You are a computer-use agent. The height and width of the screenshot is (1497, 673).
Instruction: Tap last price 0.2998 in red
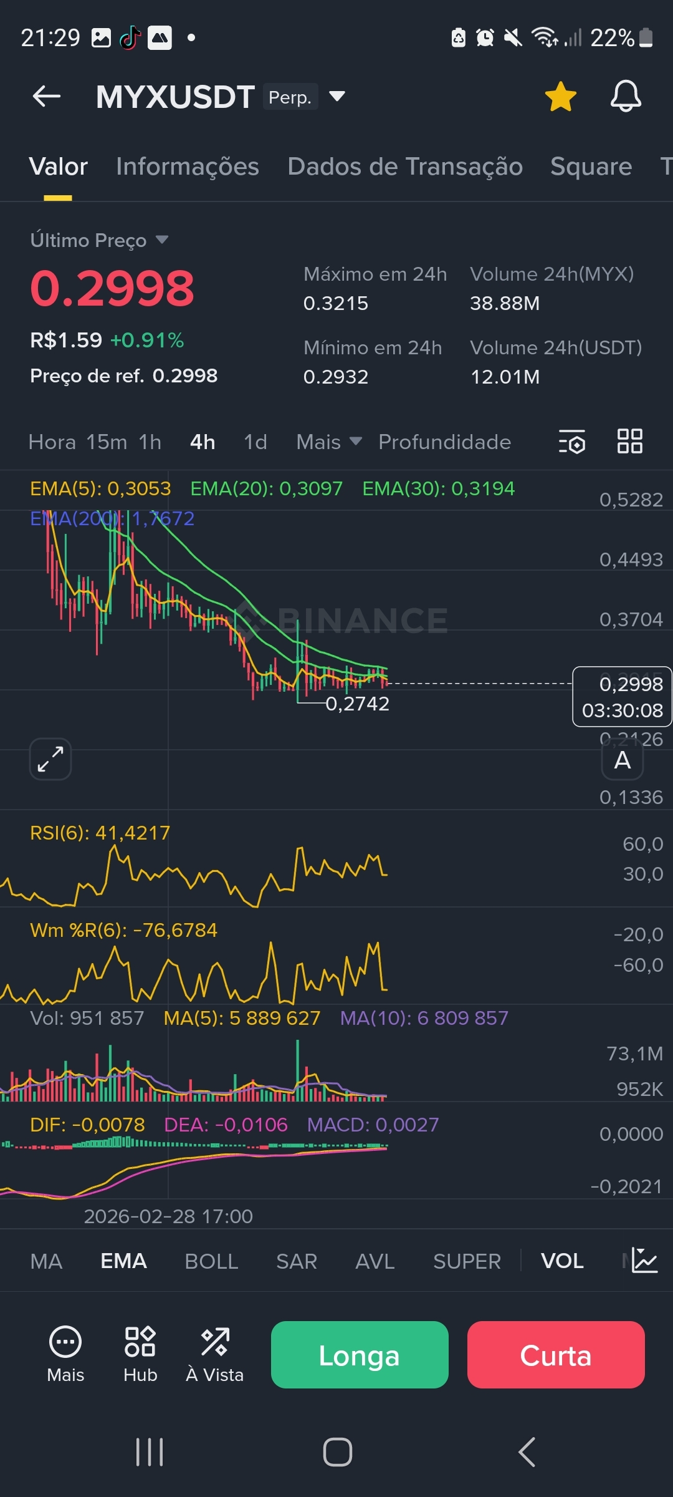pos(112,289)
